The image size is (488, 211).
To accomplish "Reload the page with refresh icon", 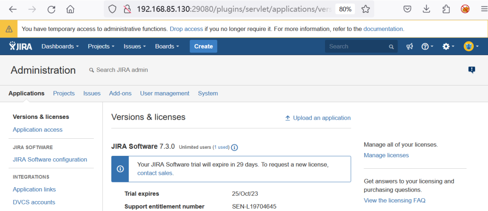I will [x=51, y=10].
